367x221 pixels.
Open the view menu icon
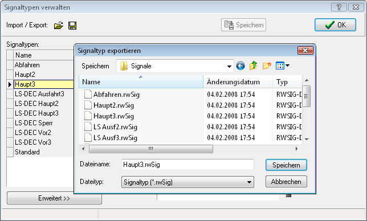tap(280, 66)
